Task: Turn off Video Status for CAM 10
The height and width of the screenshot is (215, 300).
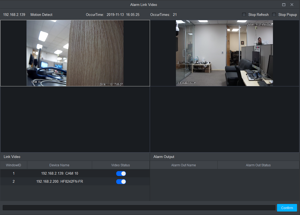Action: pyautogui.click(x=121, y=174)
